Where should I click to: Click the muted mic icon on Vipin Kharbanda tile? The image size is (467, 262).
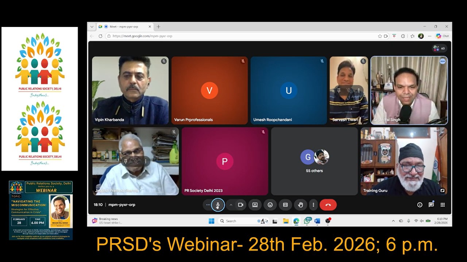click(164, 61)
